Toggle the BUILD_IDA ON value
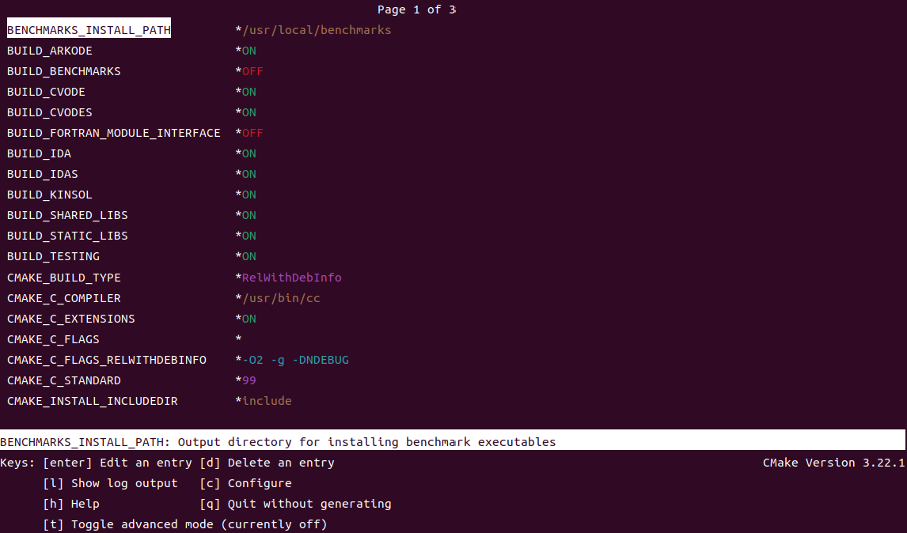 click(x=249, y=153)
